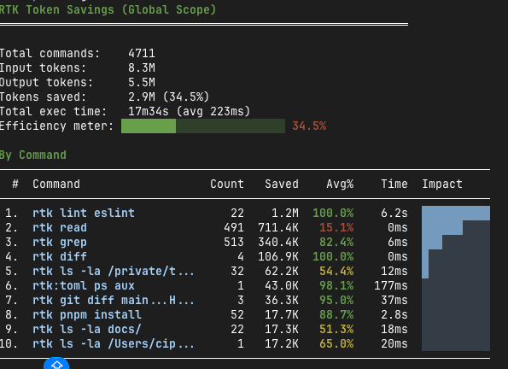508x369 pixels.
Task: Click the red 15.1% average for rtk read
Action: pos(336,227)
